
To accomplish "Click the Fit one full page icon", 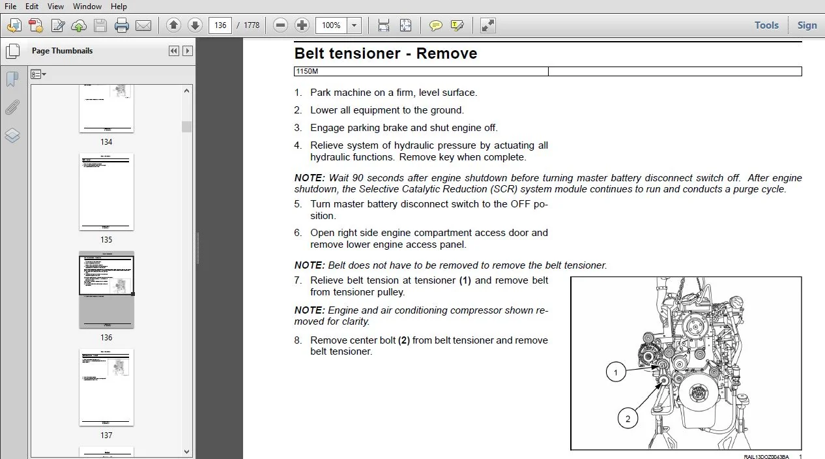I will [405, 25].
